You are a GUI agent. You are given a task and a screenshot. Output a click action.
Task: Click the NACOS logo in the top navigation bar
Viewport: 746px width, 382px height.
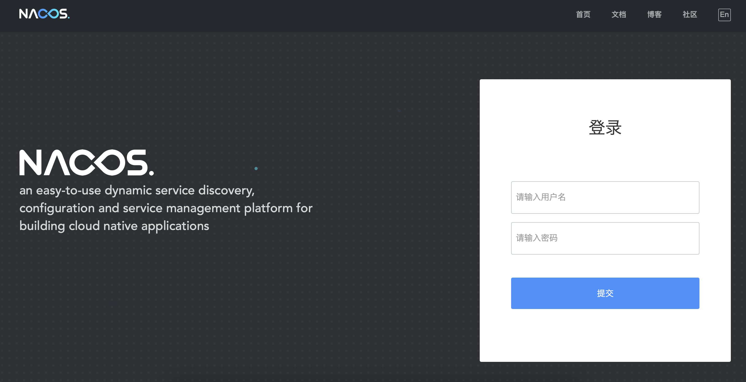[x=43, y=13]
